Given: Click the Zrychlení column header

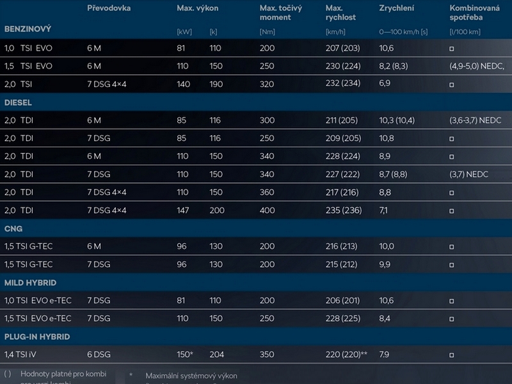Looking at the screenshot, I should click(x=396, y=8).
